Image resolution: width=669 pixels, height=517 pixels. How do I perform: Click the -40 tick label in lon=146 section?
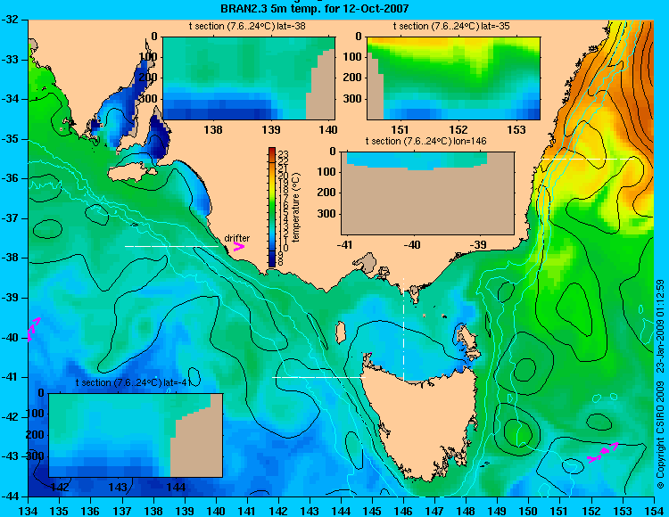412,244
